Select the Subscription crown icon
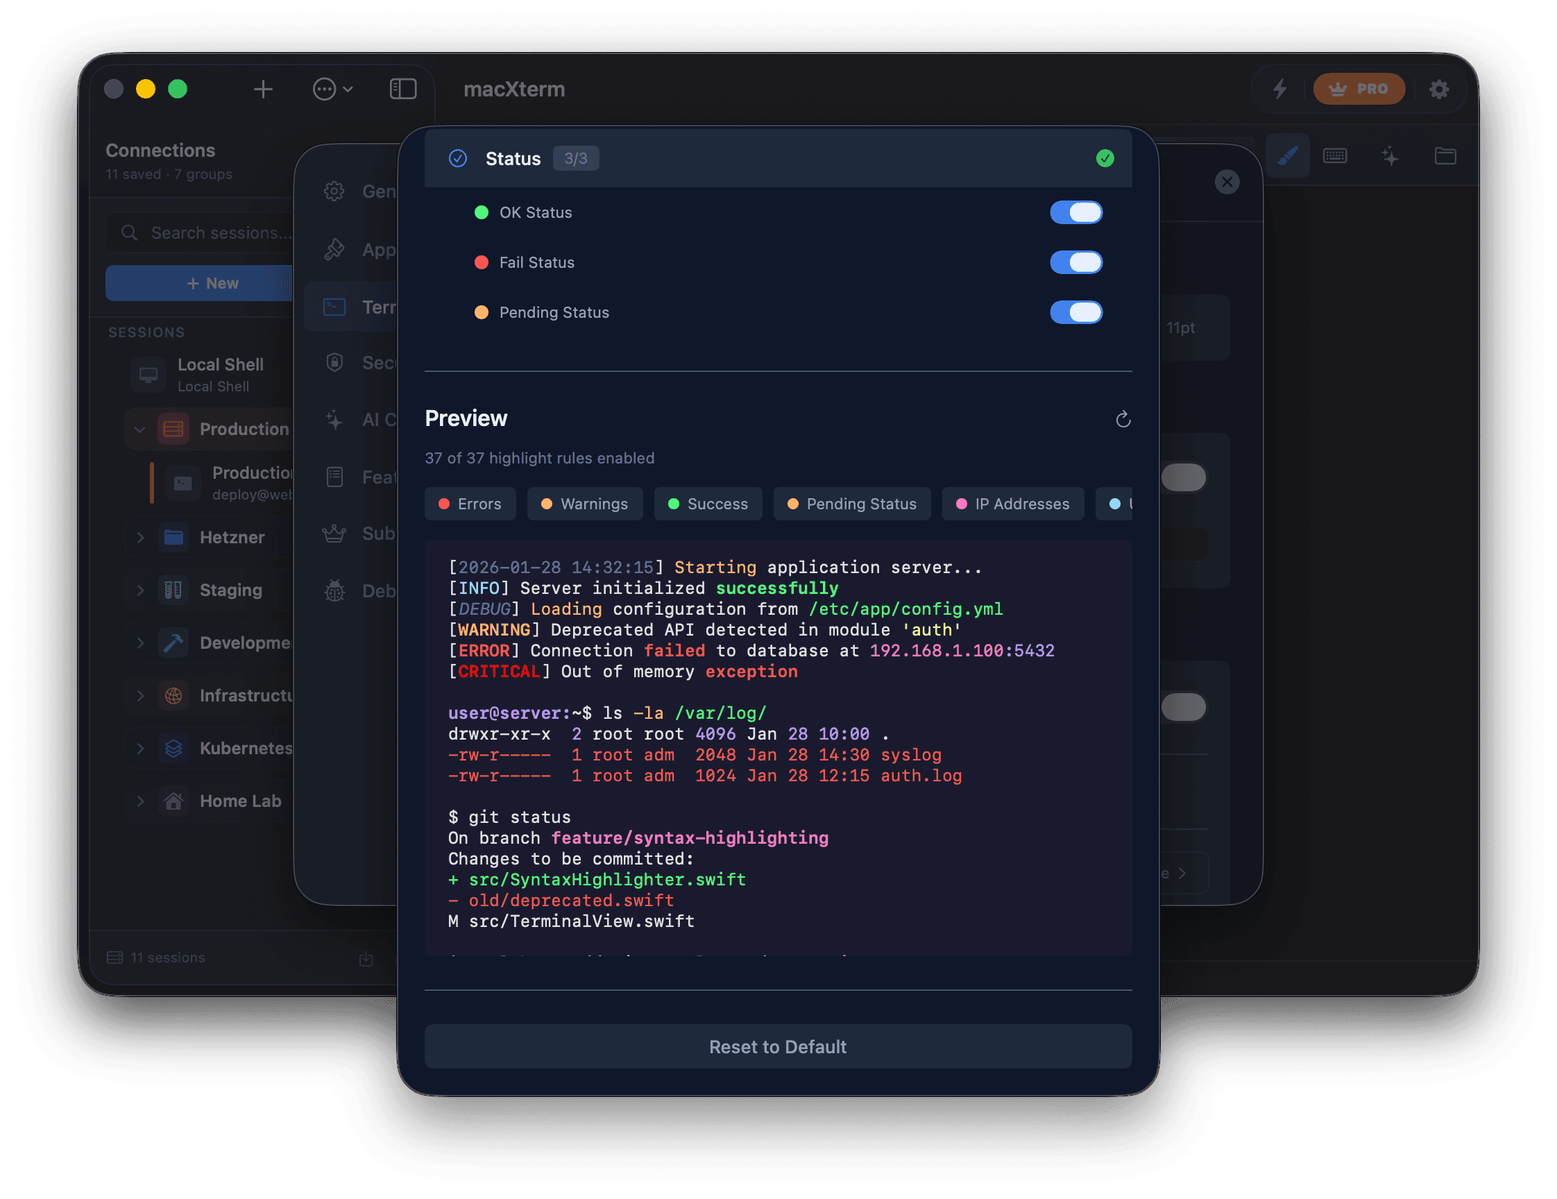 click(x=334, y=533)
